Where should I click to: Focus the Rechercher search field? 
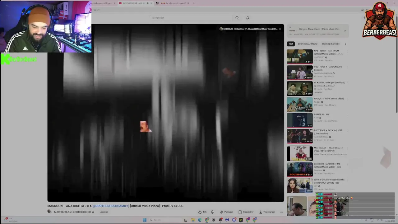191,18
